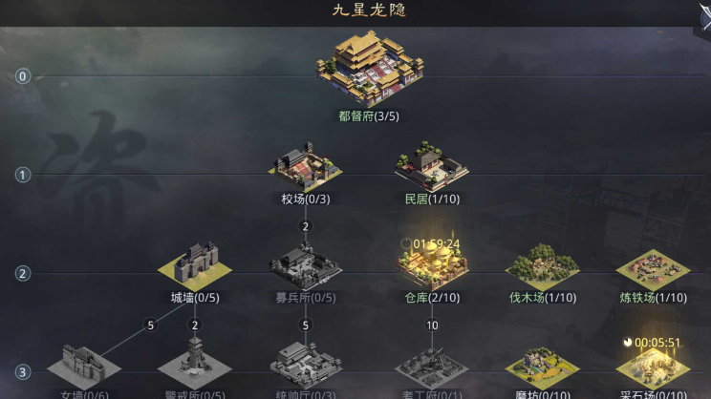Screen dimensions: 711x399
Task: Select the 伐木场 lumber yard icon
Action: (542, 267)
